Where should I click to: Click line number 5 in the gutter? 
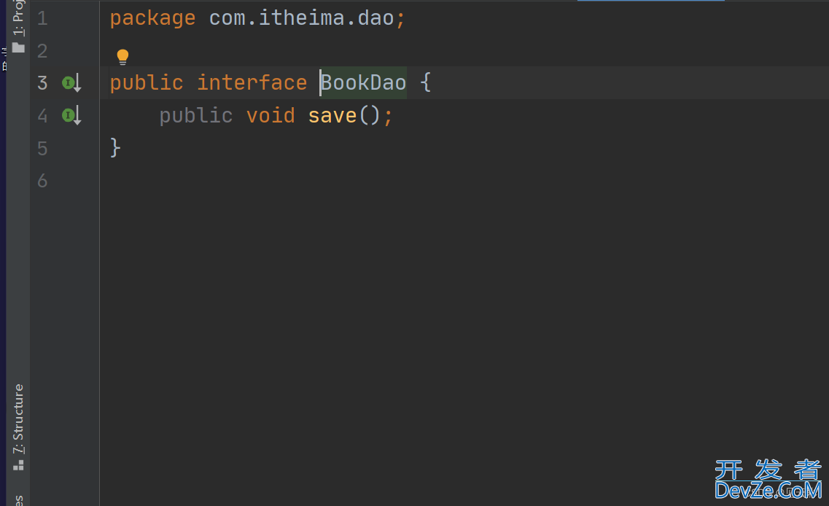coord(42,149)
